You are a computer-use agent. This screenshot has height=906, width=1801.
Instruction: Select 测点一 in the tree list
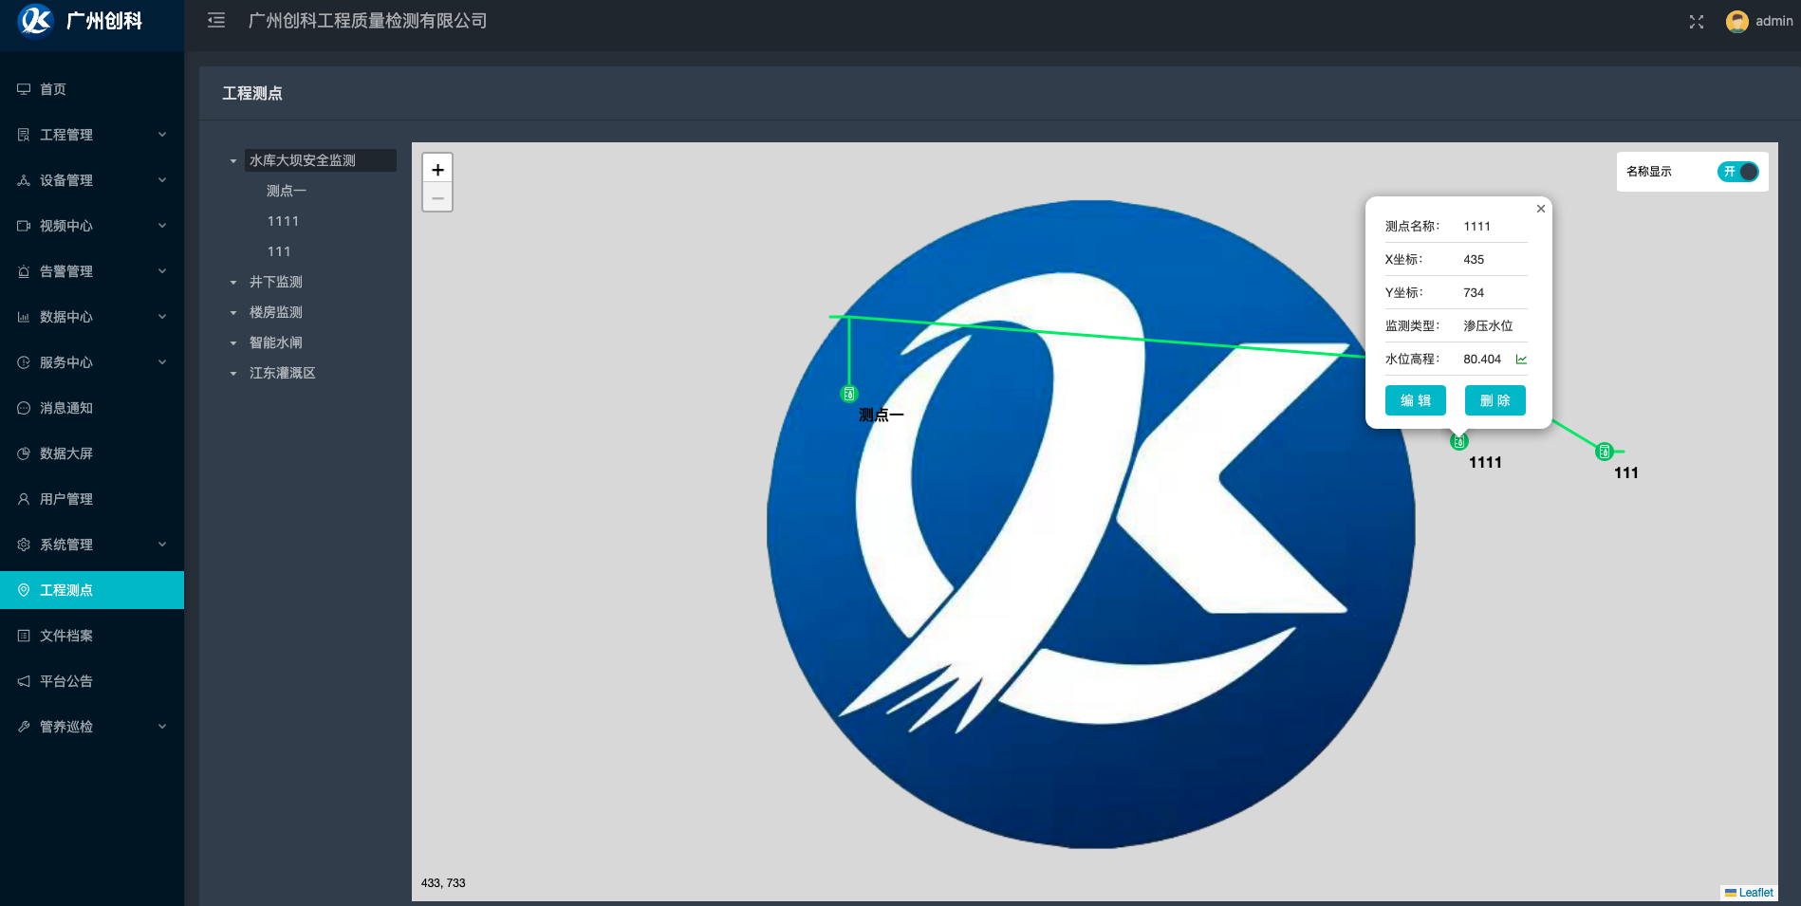[287, 191]
